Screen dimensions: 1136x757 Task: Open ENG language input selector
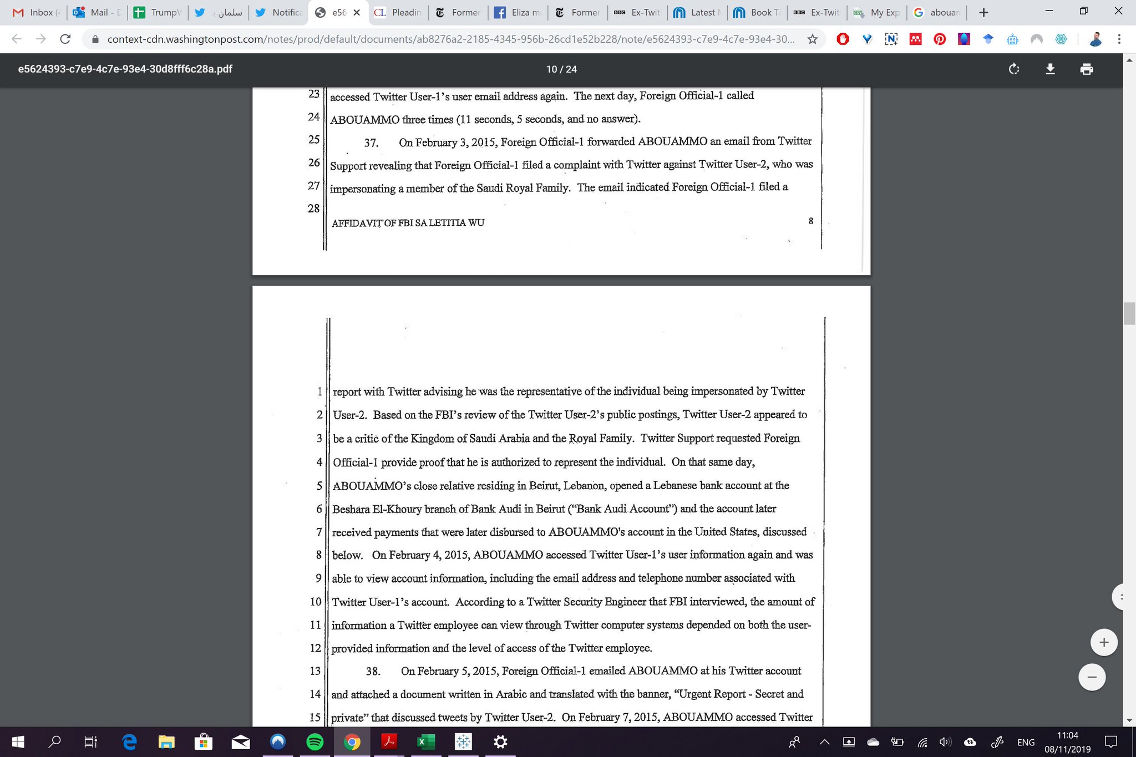pos(1026,742)
